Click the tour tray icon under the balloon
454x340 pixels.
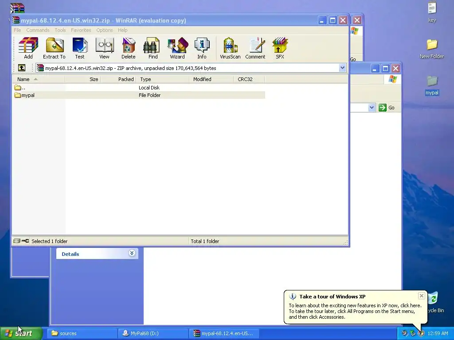421,333
